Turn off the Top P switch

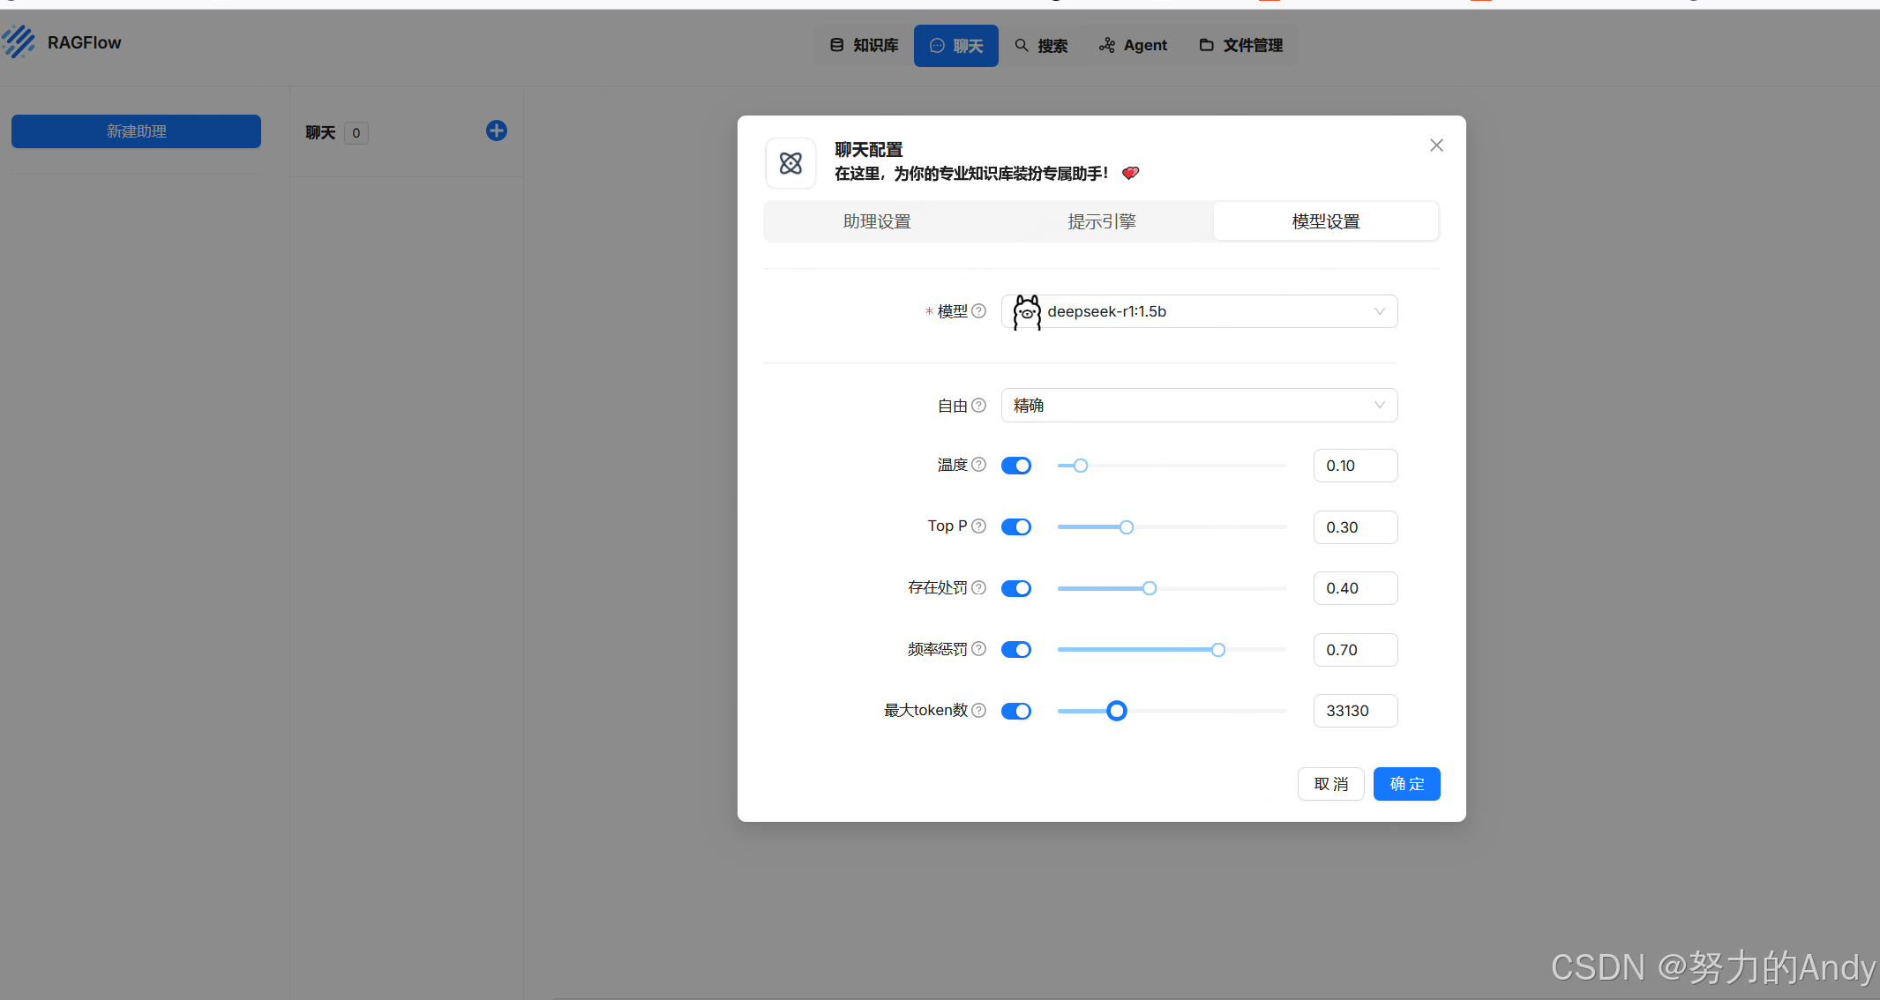coord(1016,527)
